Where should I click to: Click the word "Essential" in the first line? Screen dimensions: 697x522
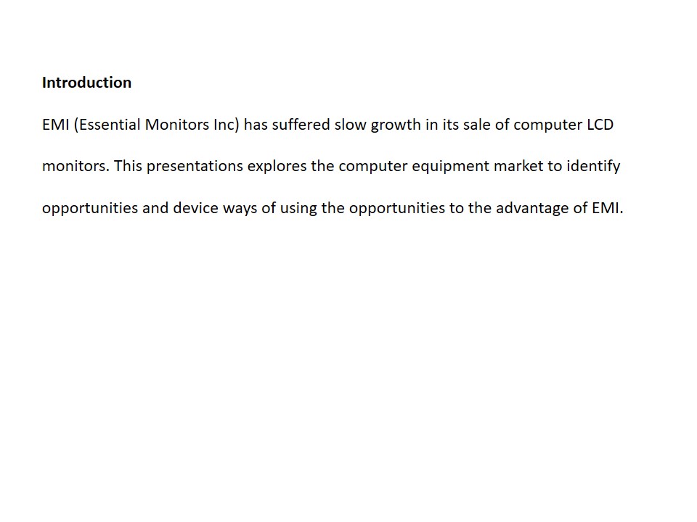click(109, 125)
